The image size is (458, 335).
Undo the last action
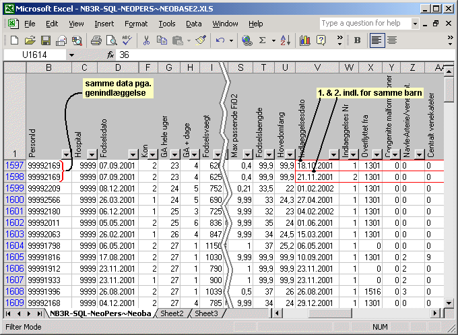(220, 40)
